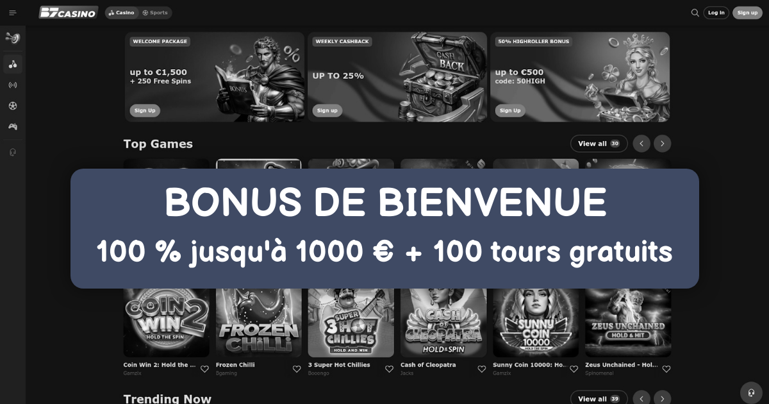Open the game controller sidebar icon
769x404 pixels.
13,127
